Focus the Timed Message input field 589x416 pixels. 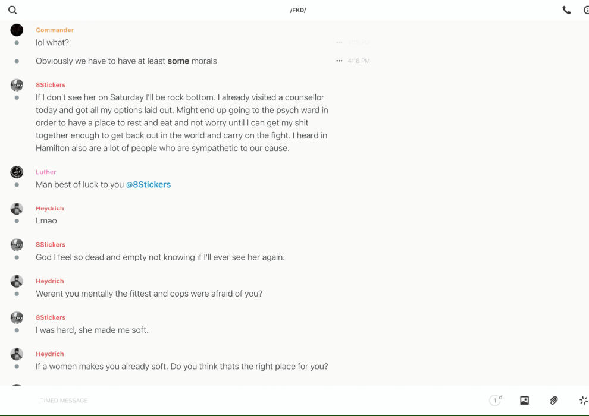tap(178, 401)
